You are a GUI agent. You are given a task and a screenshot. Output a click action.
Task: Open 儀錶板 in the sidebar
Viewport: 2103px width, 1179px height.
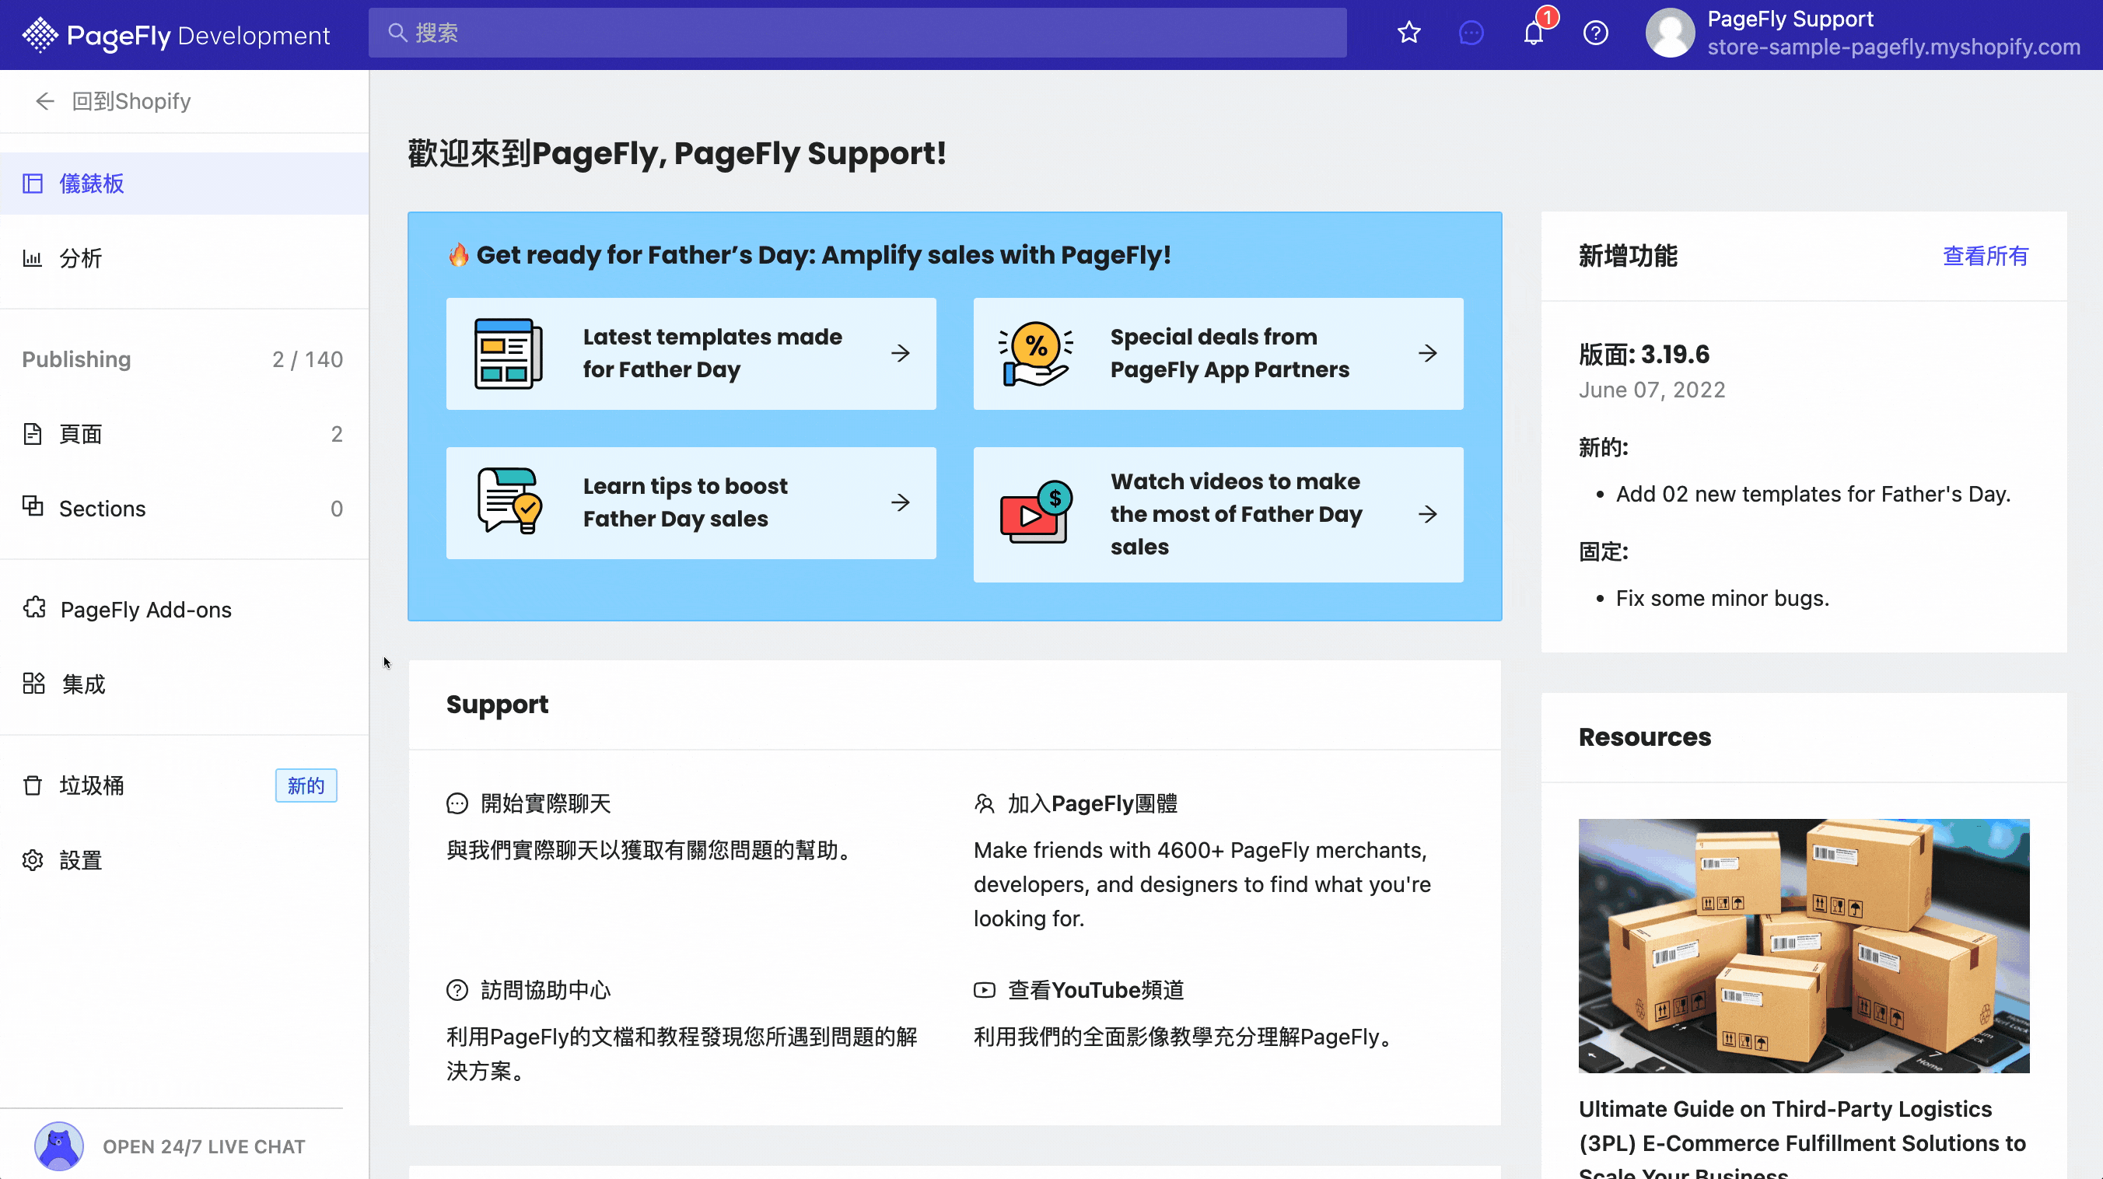pyautogui.click(x=184, y=184)
